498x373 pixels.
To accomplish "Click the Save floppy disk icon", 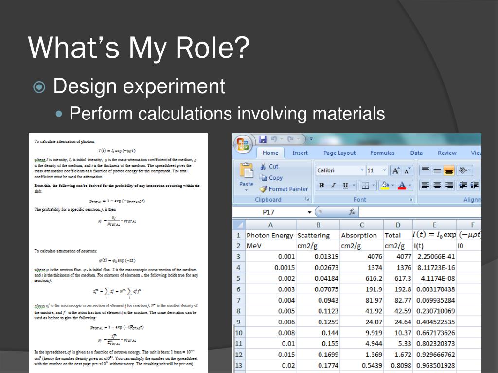I will [x=262, y=139].
